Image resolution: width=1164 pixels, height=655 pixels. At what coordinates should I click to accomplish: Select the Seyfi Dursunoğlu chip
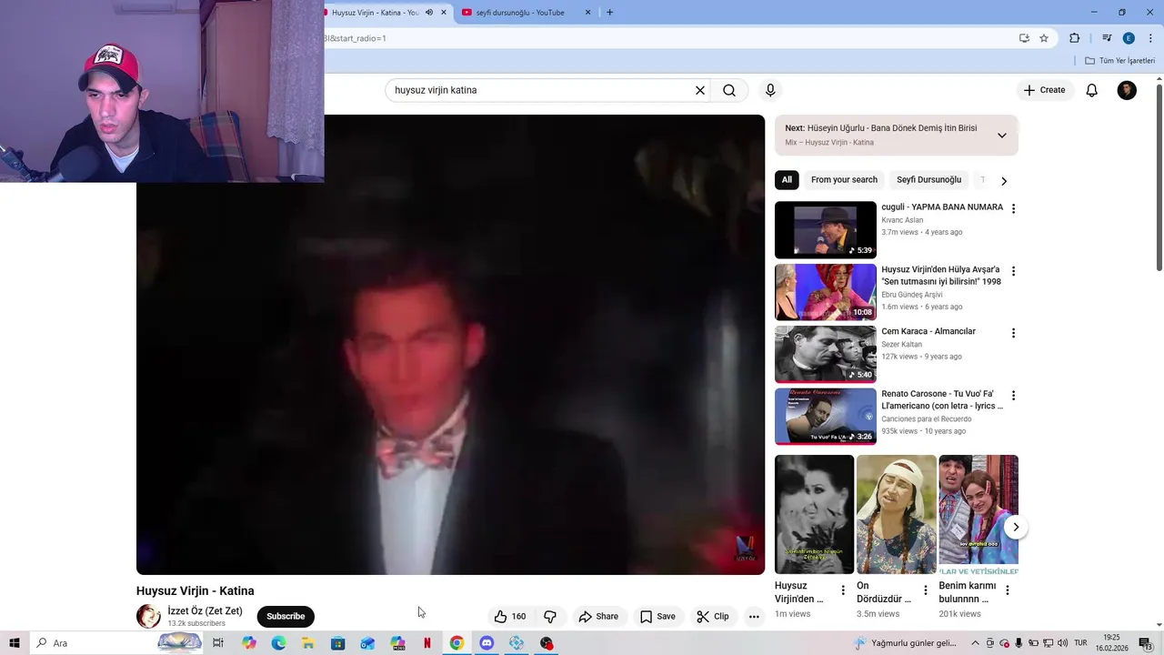(x=928, y=180)
